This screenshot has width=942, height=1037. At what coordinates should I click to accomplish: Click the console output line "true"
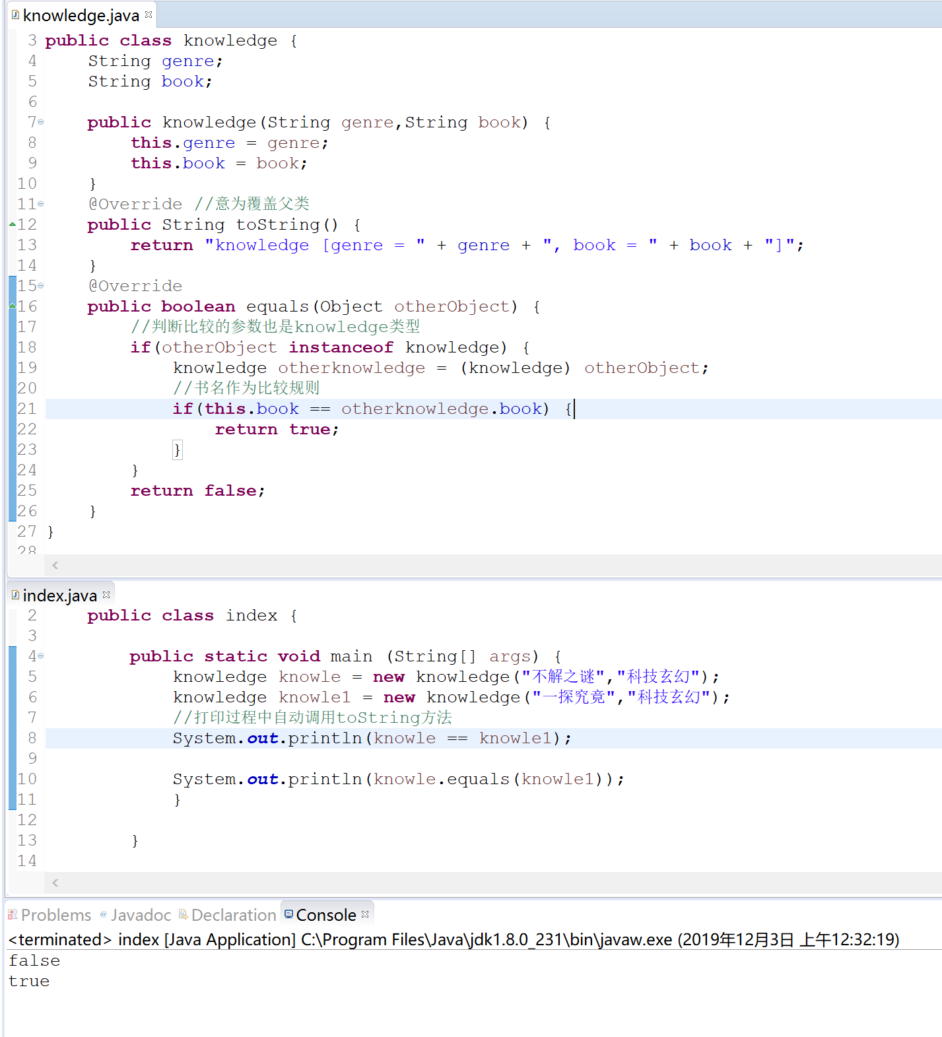(x=29, y=981)
